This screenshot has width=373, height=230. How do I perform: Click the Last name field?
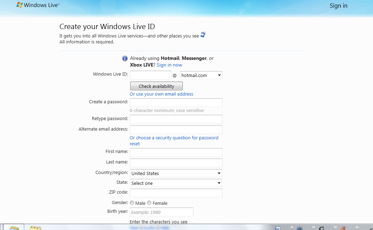176,163
